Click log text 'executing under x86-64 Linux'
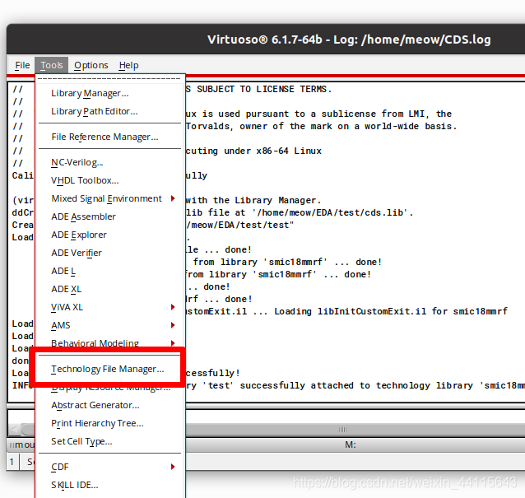 pos(253,151)
